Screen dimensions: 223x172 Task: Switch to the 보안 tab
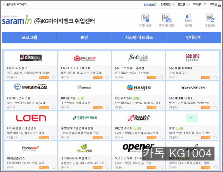pos(84,37)
